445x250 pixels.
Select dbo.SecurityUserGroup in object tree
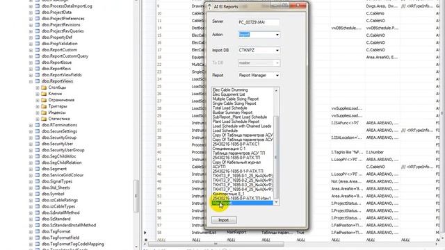[x=63, y=150]
